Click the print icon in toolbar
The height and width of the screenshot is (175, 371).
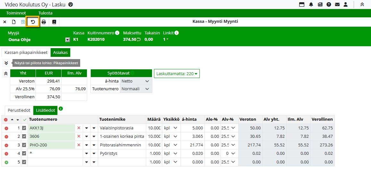pyautogui.click(x=44, y=22)
